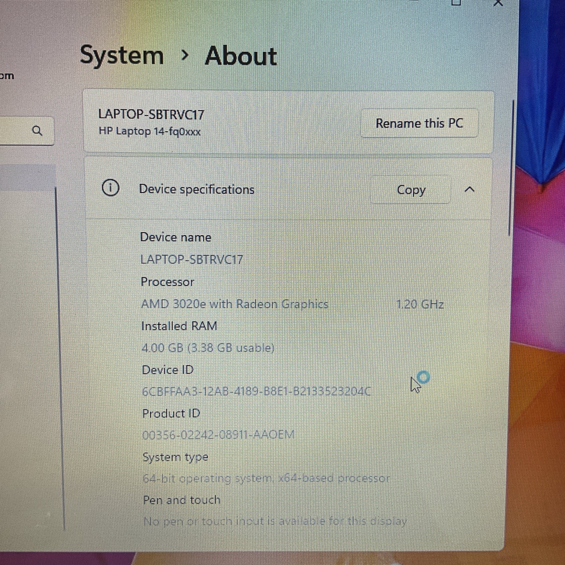This screenshot has width=565, height=565.
Task: Click the search magnifier icon
Action: click(x=37, y=131)
